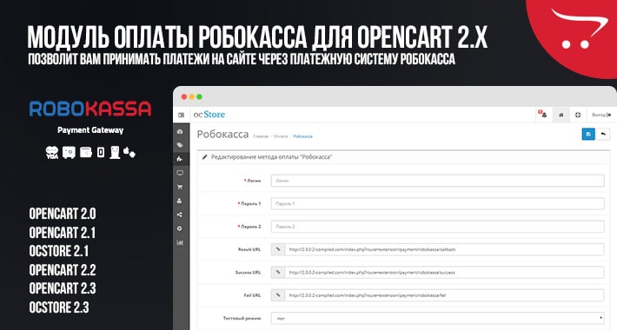The width and height of the screenshot is (617, 330).
Task: Click the yellow window minimize dot
Action: coord(192,96)
